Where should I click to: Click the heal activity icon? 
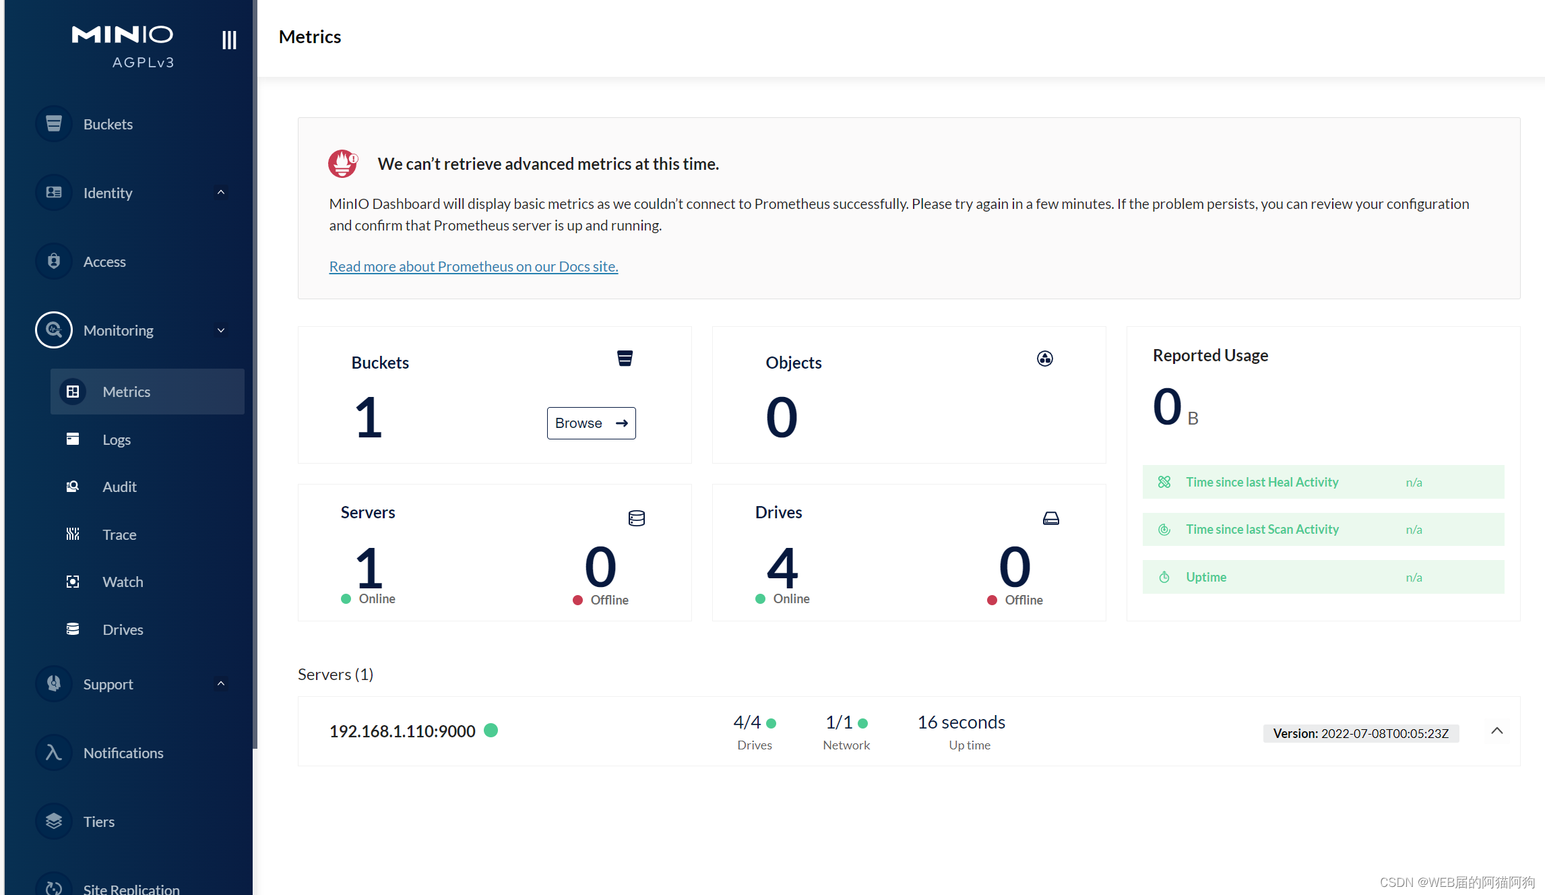1164,482
